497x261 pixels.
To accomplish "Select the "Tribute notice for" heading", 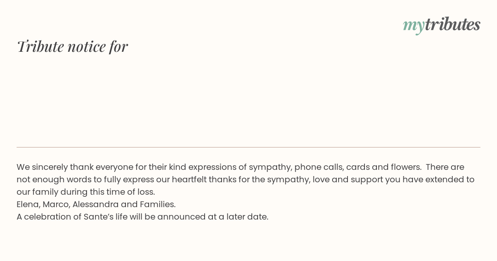I will click(72, 46).
